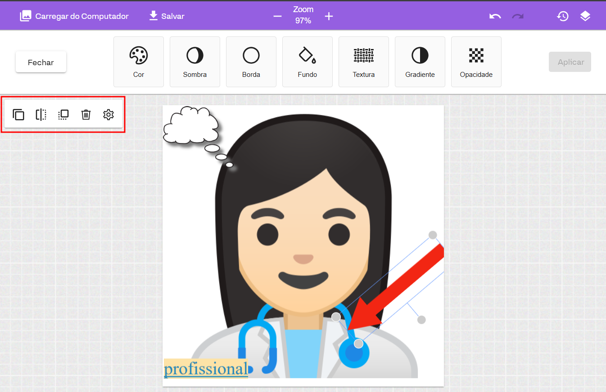This screenshot has height=392, width=606.
Task: Open the history panel
Action: (563, 16)
